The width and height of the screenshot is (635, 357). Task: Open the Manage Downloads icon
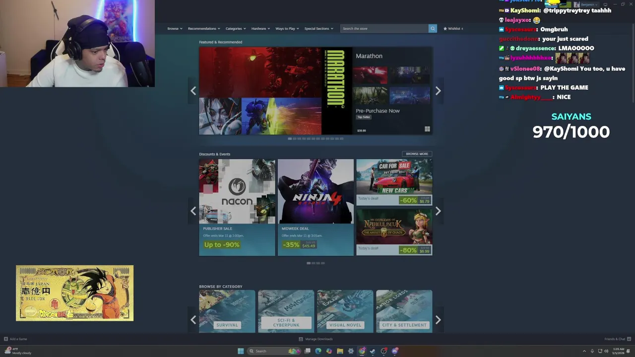pos(301,339)
